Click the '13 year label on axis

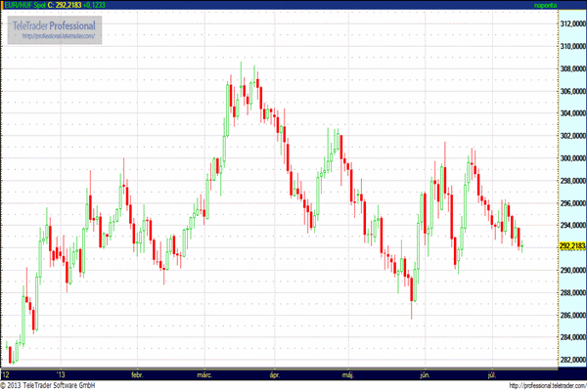tap(61, 373)
